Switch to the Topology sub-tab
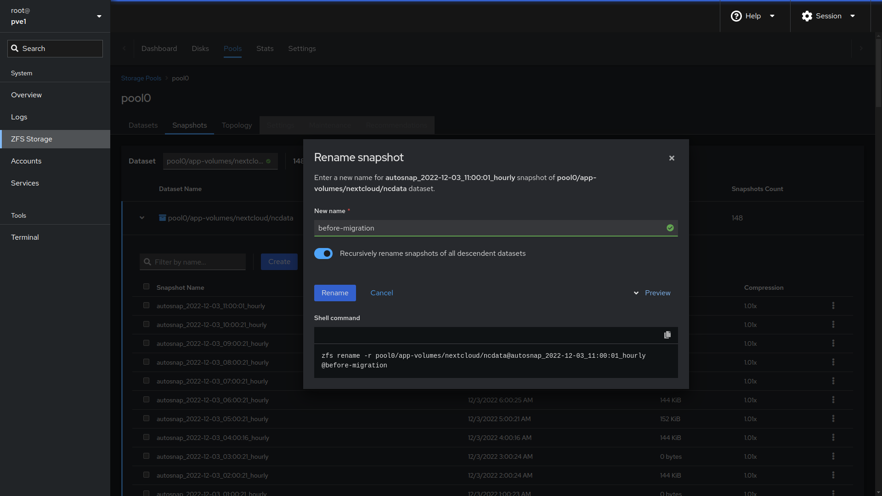 click(x=237, y=125)
